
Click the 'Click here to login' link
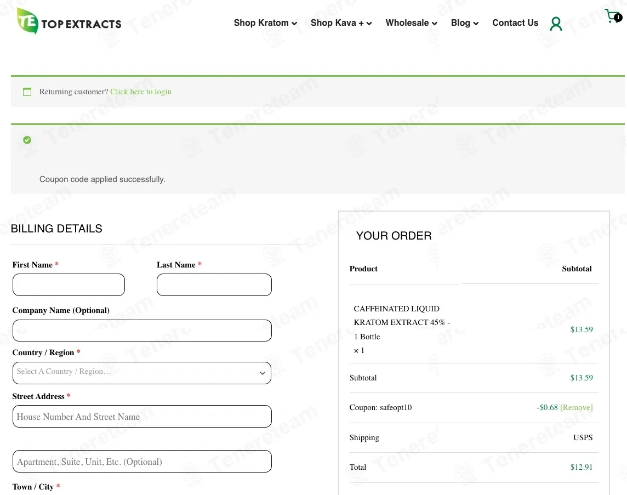click(x=141, y=92)
